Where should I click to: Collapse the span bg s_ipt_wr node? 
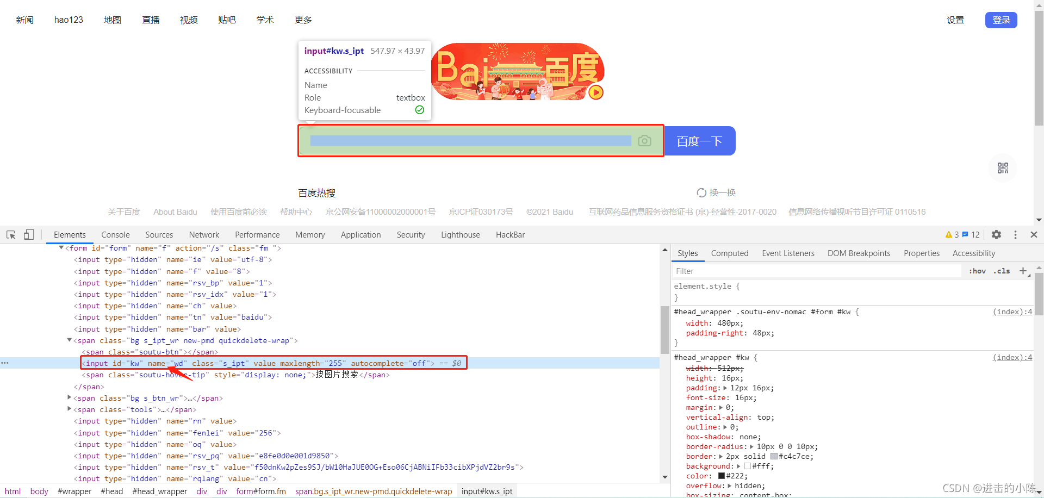69,340
